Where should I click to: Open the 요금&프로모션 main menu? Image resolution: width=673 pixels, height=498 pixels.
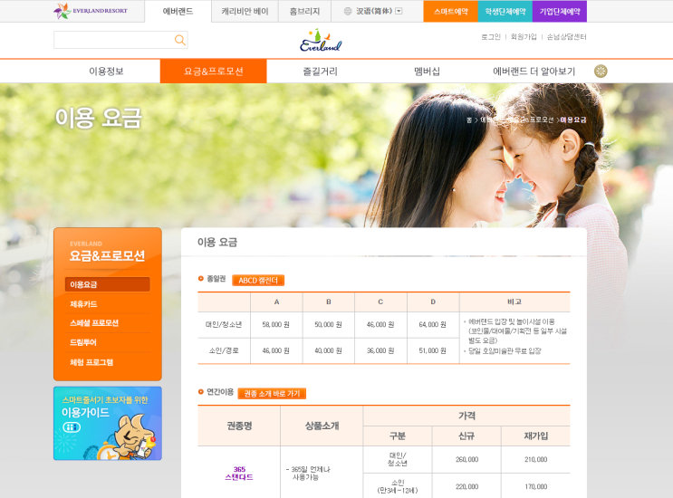[214, 72]
